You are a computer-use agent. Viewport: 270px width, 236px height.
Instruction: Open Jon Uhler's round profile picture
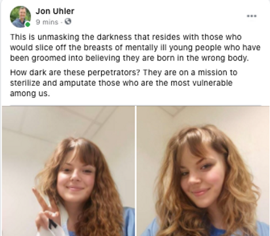(20, 17)
